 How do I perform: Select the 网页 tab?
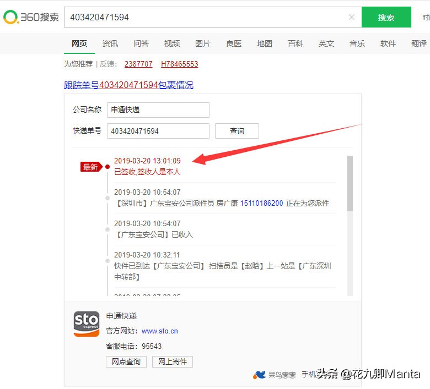79,43
